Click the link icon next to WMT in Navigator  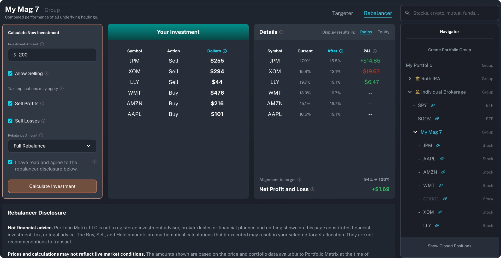click(441, 186)
